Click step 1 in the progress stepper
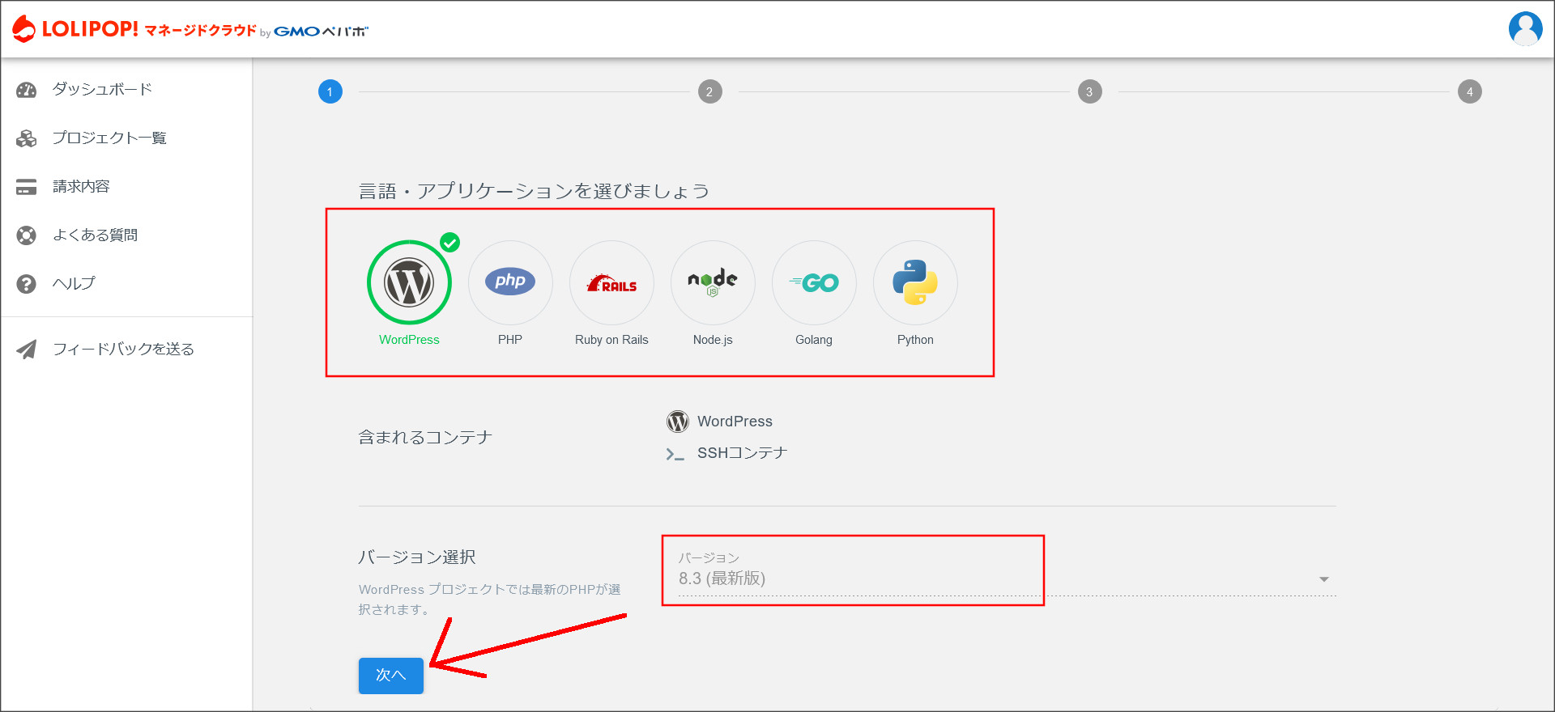 click(x=330, y=91)
